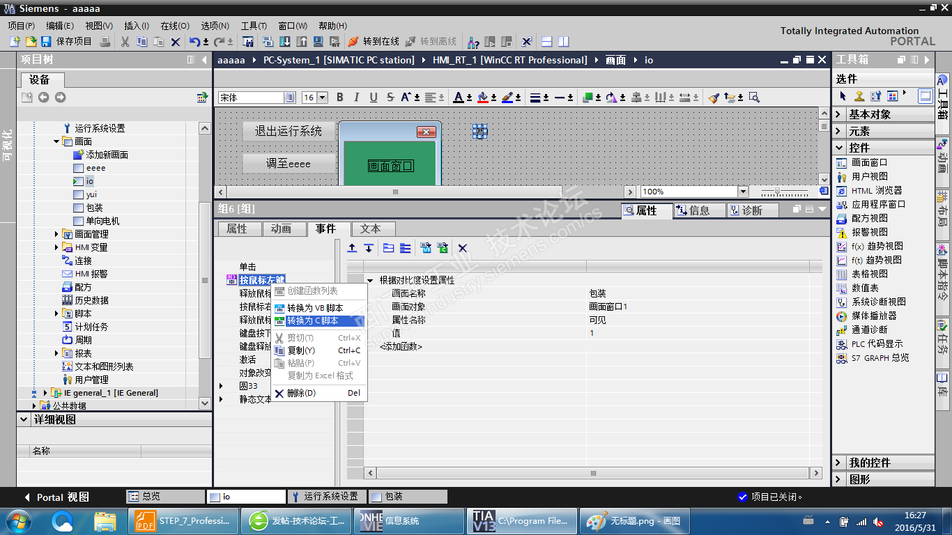This screenshot has width=952, height=535.
Task: Choose 转换为 VB 脚本 from context menu
Action: click(318, 308)
